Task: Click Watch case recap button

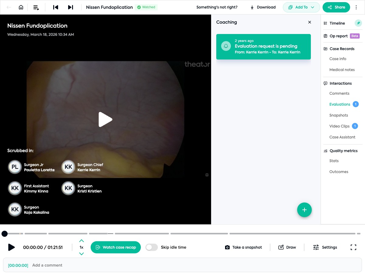Action: (116, 247)
